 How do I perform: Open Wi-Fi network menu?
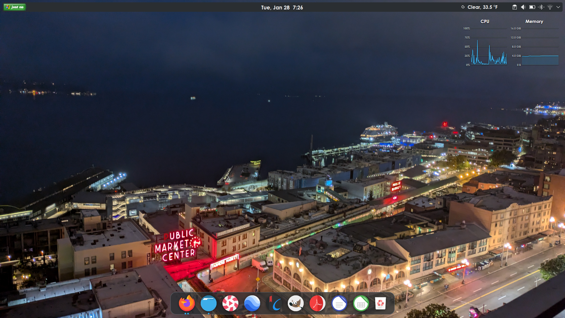click(x=550, y=7)
